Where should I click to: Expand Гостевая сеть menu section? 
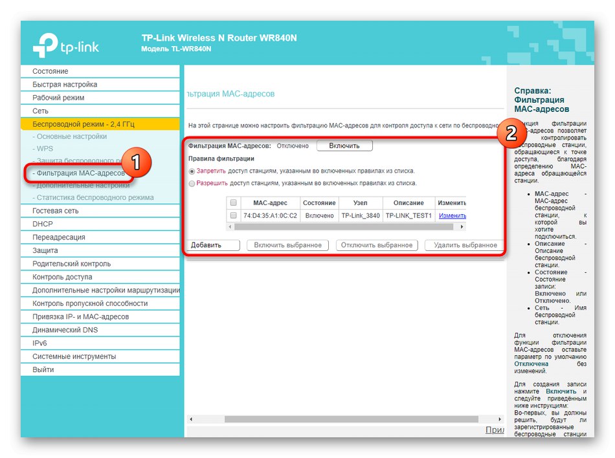click(x=100, y=211)
